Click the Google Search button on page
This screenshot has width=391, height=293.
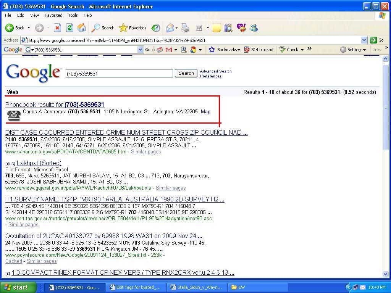pyautogui.click(x=186, y=73)
